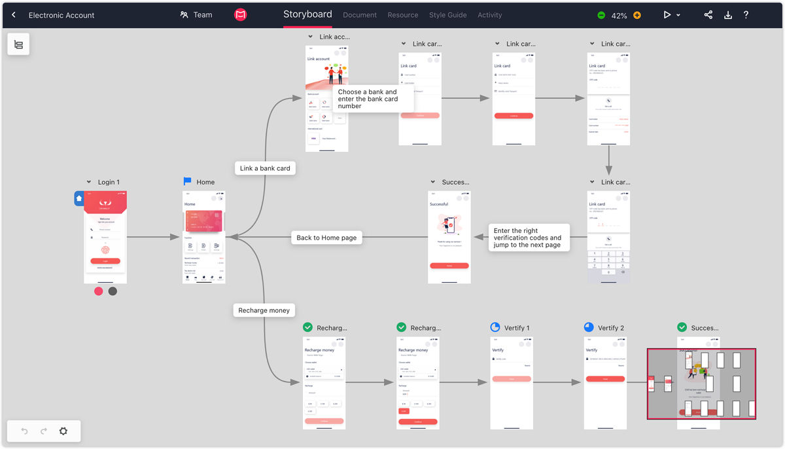Open the play mode dropdown arrow

[x=678, y=16]
